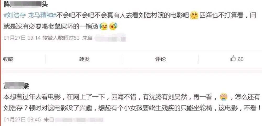Click the 转赞人数超过50 label

point(61,38)
